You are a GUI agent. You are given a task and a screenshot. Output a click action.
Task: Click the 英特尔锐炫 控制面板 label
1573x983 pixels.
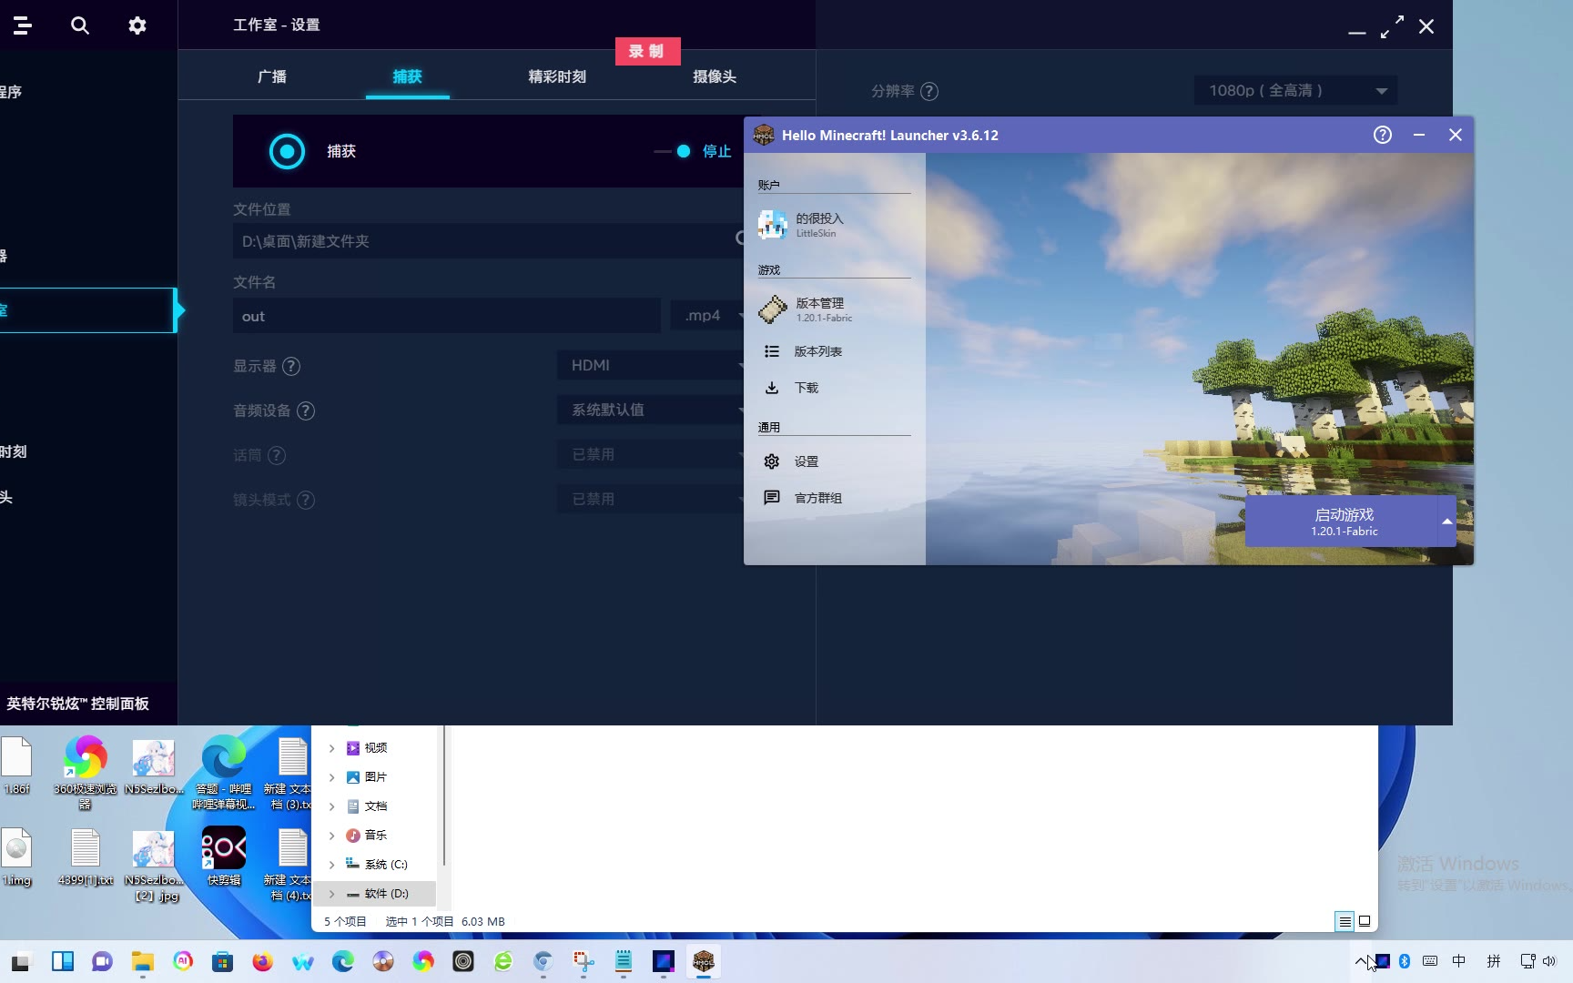(x=78, y=704)
